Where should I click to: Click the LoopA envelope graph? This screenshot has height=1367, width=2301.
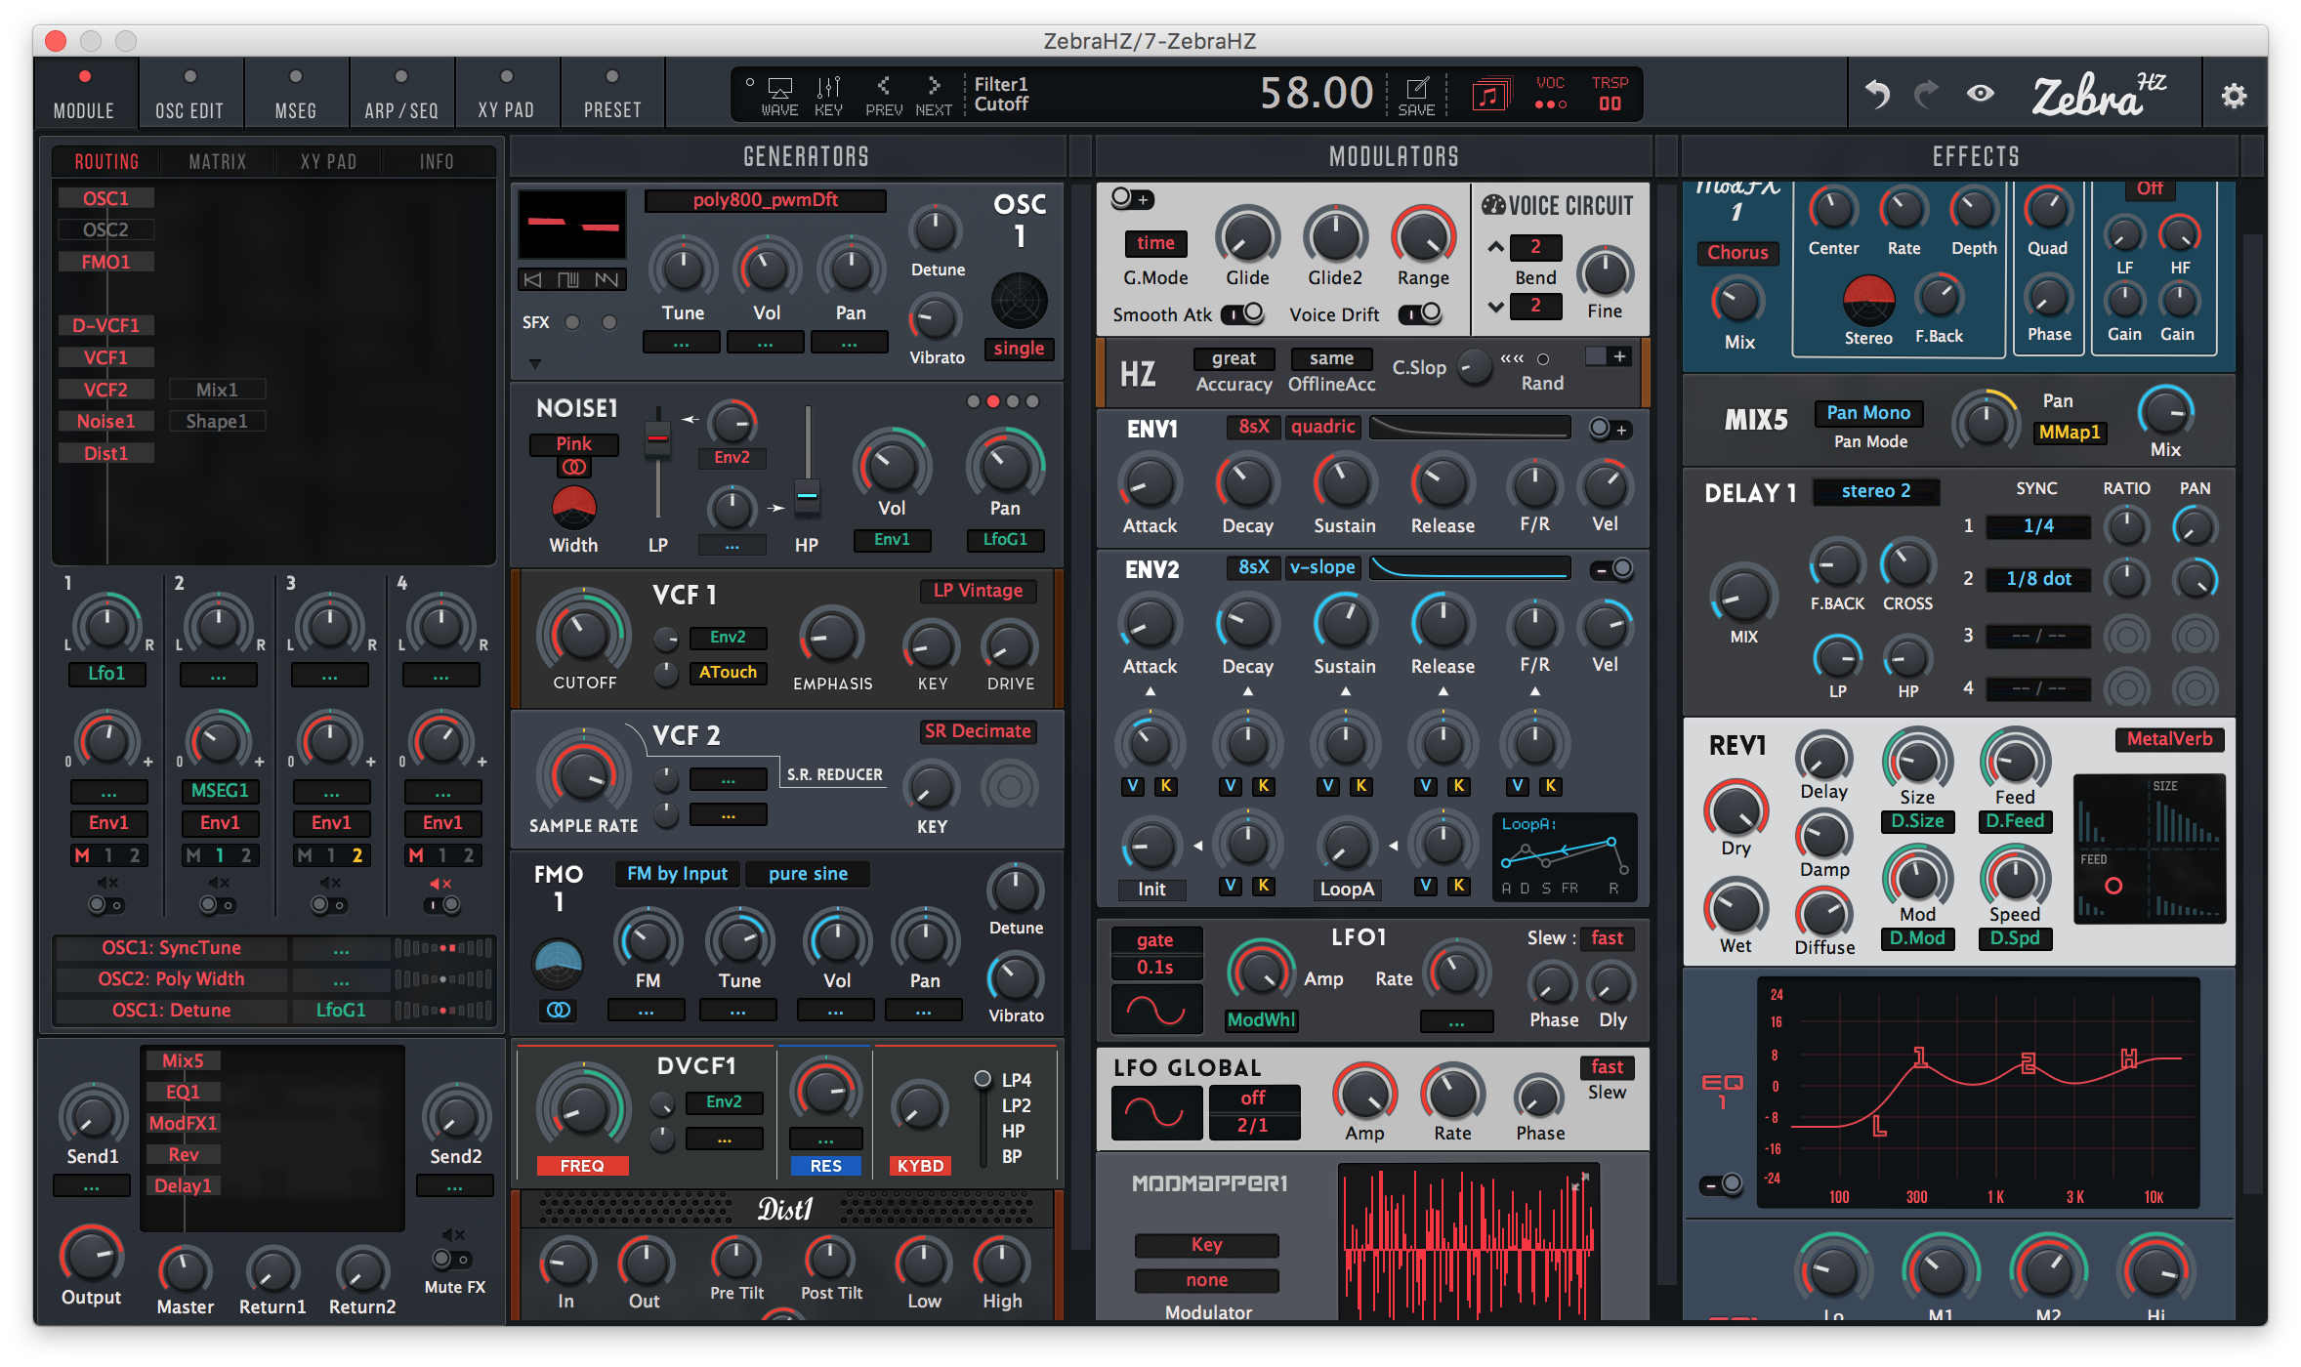pyautogui.click(x=1565, y=857)
